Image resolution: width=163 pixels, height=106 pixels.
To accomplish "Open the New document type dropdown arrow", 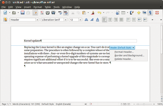I will (x=10, y=13).
